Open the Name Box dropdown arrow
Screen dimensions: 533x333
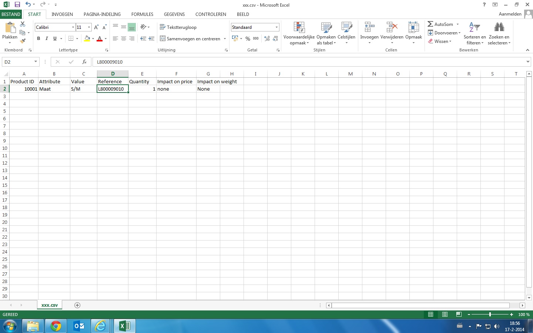[36, 62]
